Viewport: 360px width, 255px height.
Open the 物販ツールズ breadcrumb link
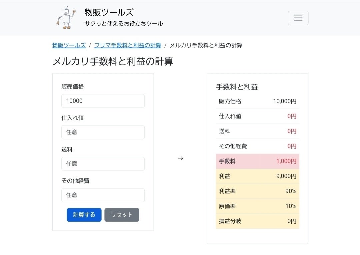(x=69, y=45)
